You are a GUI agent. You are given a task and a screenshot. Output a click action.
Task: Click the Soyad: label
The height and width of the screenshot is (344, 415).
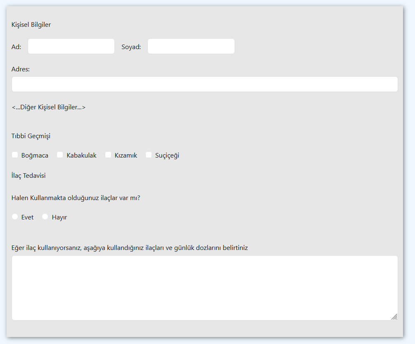pyautogui.click(x=130, y=47)
